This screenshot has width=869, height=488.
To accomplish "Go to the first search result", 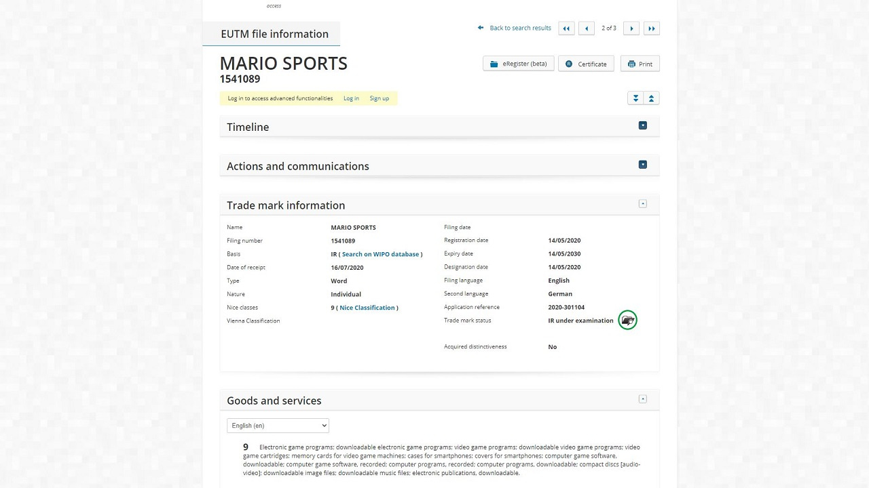I will coord(566,28).
